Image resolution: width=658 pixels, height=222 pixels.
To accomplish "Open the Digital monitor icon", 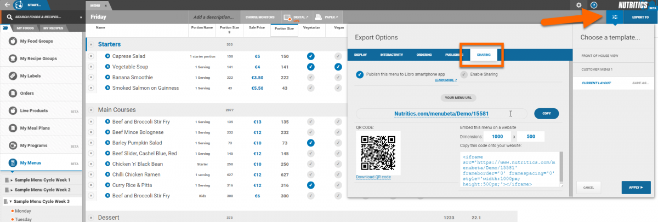I will pyautogui.click(x=288, y=17).
